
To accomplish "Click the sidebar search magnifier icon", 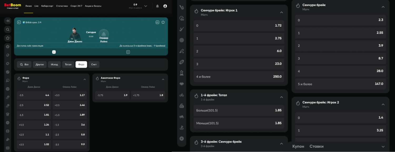I will pyautogui.click(x=8, y=30).
